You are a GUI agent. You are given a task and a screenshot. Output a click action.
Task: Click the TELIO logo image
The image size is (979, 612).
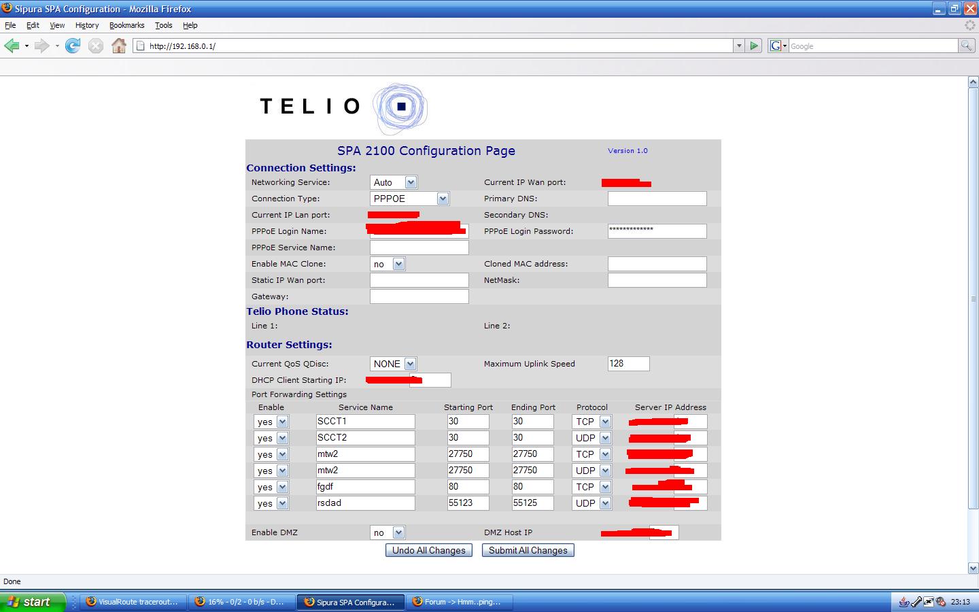(344, 107)
